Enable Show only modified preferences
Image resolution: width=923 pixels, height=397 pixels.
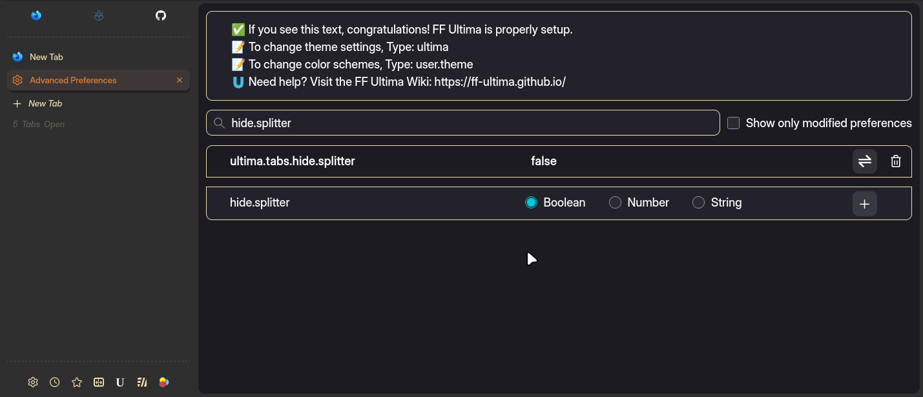coord(734,123)
